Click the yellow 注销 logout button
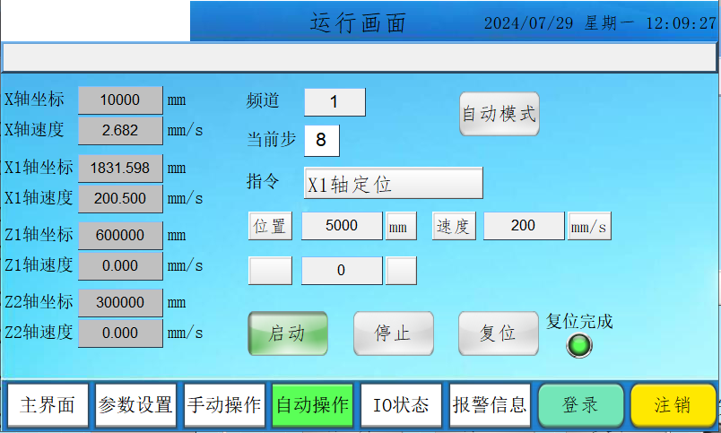 673,405
